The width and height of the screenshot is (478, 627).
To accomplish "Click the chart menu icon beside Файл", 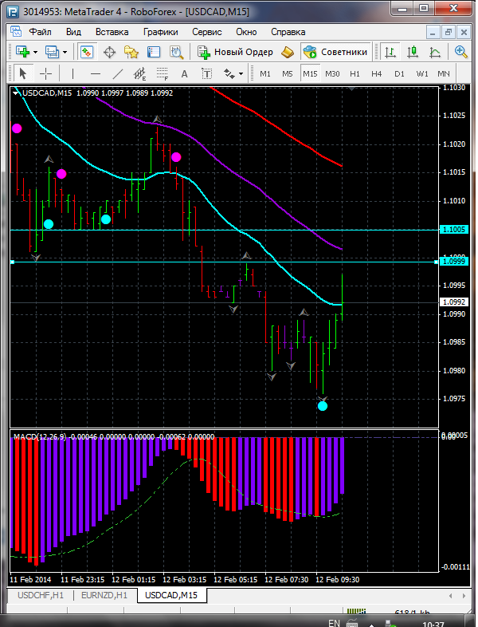I will point(16,32).
